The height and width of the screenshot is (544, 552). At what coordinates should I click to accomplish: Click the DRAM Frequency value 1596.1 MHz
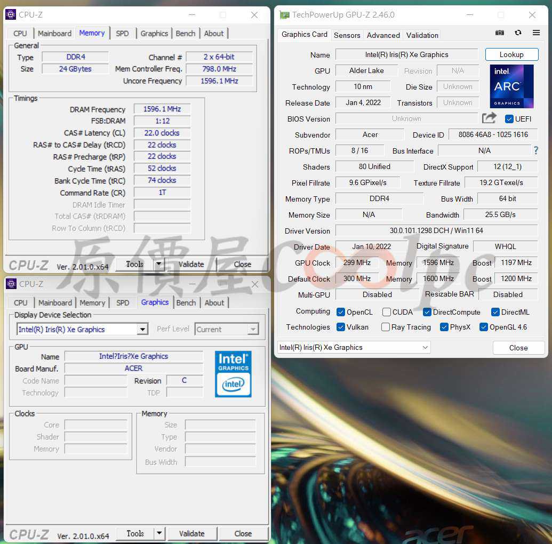162,109
